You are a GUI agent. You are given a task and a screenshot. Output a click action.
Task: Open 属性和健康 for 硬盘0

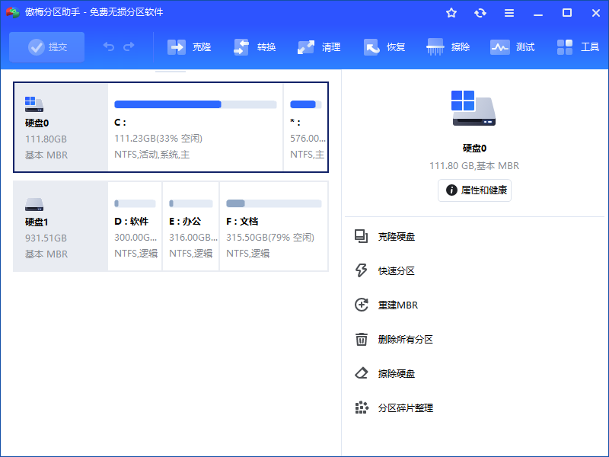474,190
